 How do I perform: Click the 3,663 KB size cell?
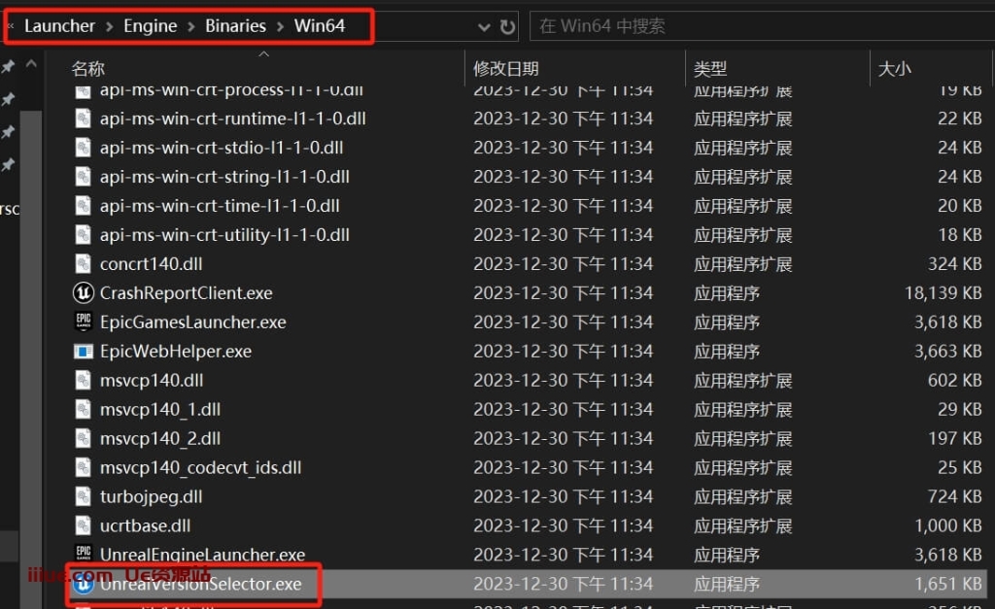click(x=948, y=352)
